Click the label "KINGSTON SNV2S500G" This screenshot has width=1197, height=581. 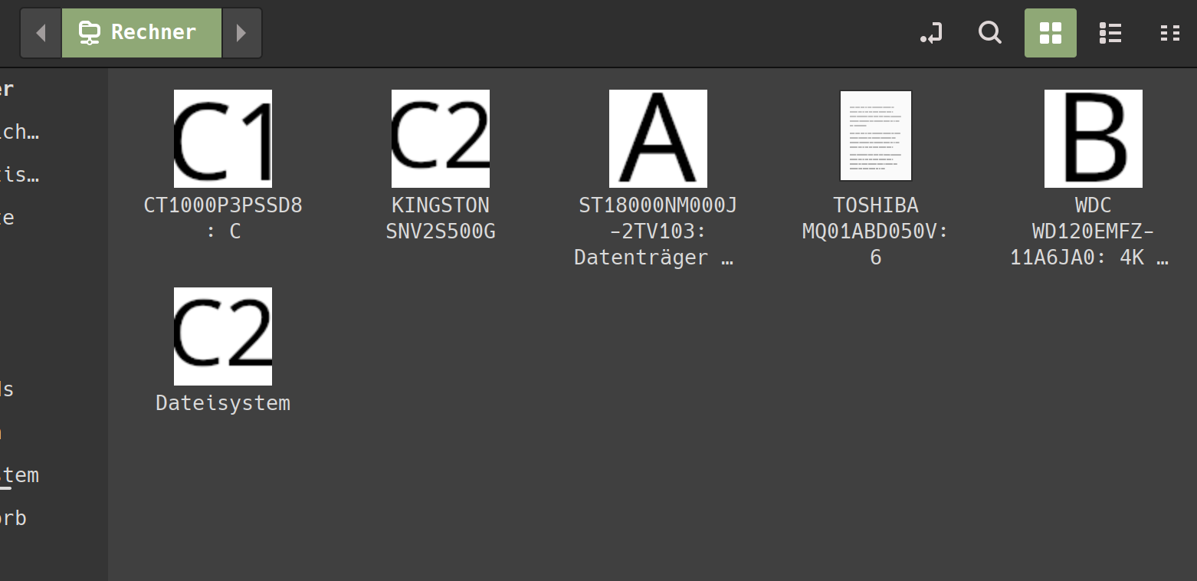pyautogui.click(x=441, y=218)
